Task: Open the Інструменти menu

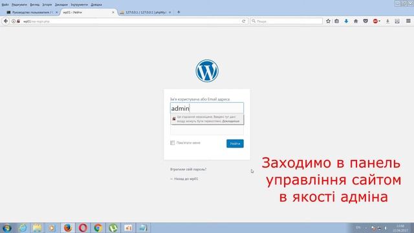Action: click(x=79, y=5)
